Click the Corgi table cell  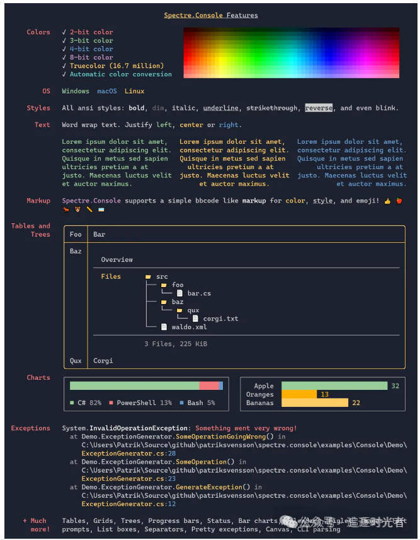(x=103, y=361)
